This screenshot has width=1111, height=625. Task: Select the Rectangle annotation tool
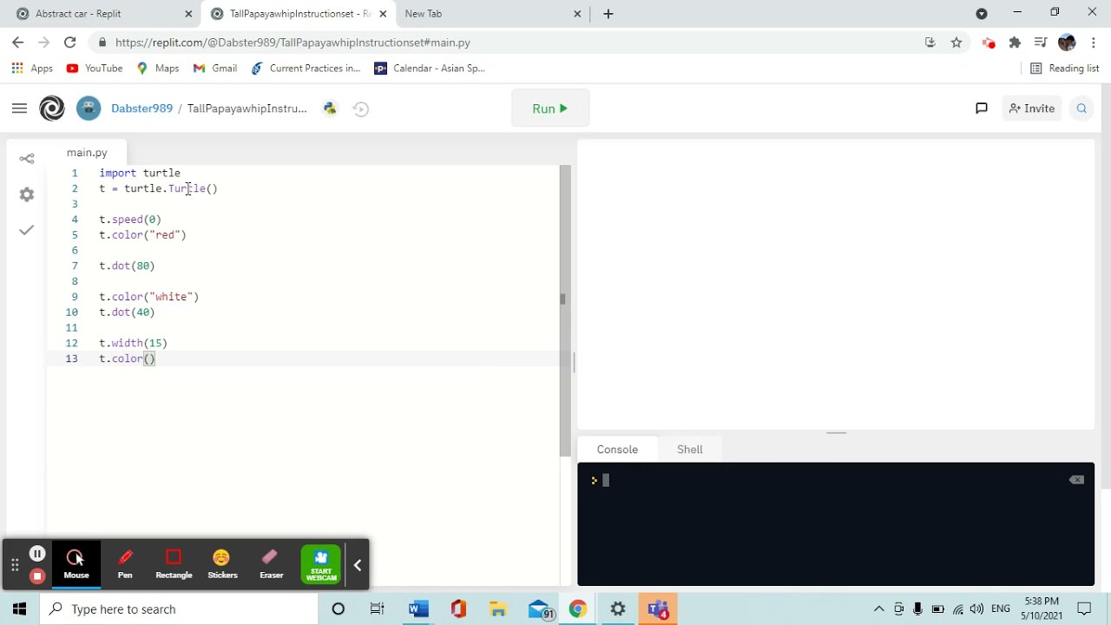174,564
